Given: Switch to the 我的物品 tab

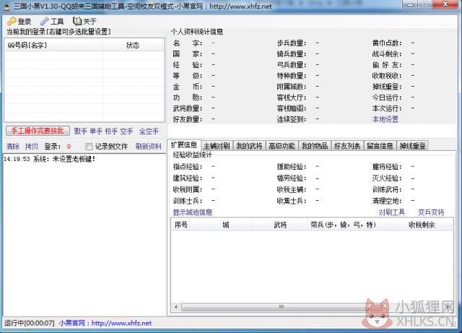Looking at the screenshot, I should pyautogui.click(x=315, y=146).
